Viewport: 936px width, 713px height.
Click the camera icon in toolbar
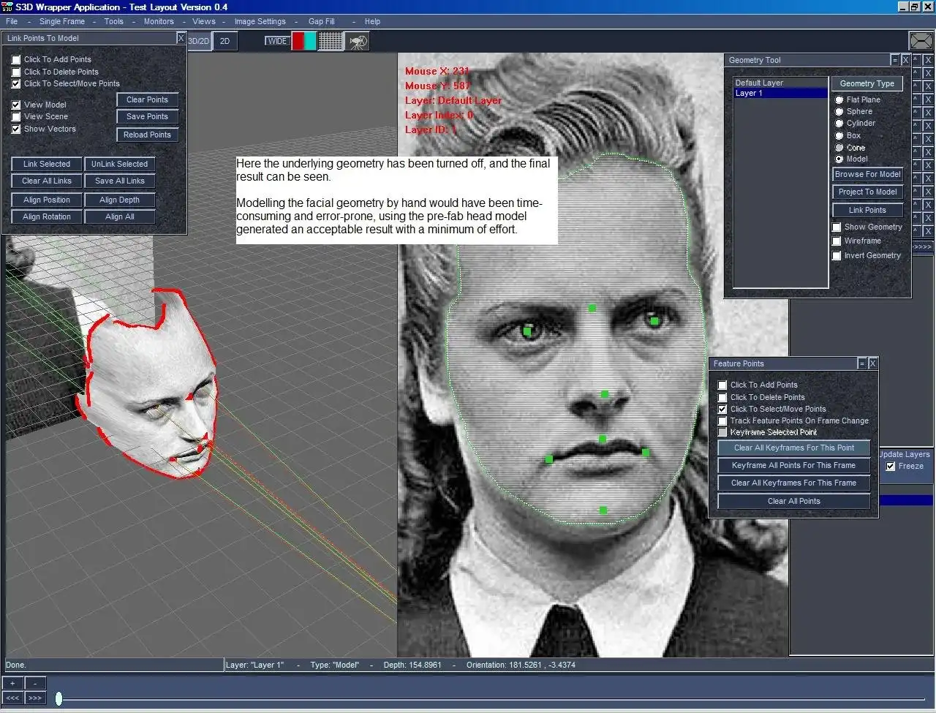click(x=357, y=42)
